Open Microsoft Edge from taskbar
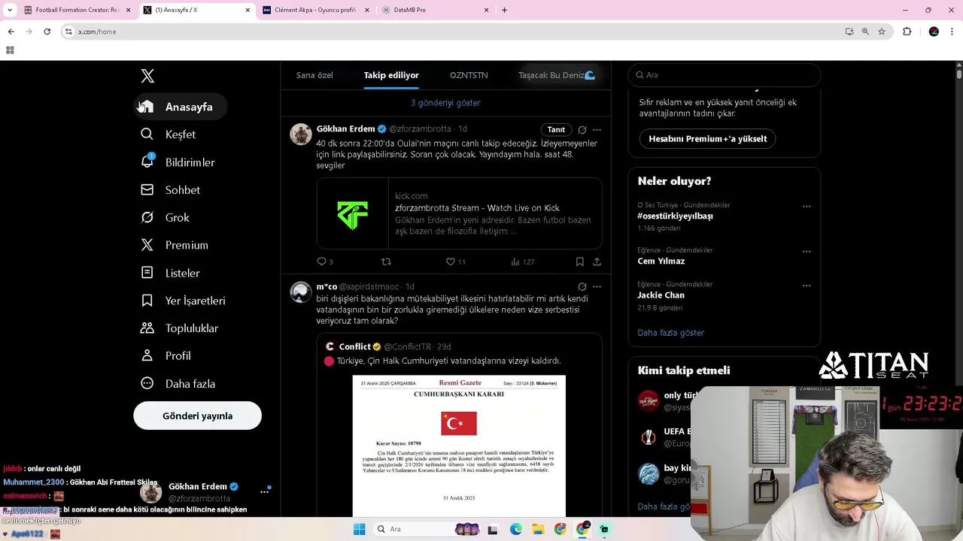The width and height of the screenshot is (963, 541). click(515, 529)
